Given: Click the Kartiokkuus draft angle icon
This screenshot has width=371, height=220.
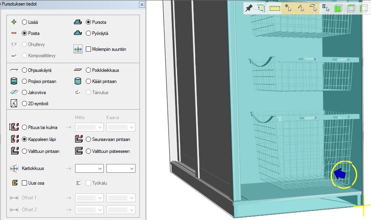Looking at the screenshot, I should tap(14, 168).
